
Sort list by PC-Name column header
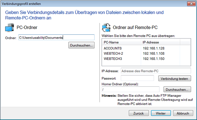coord(120,42)
